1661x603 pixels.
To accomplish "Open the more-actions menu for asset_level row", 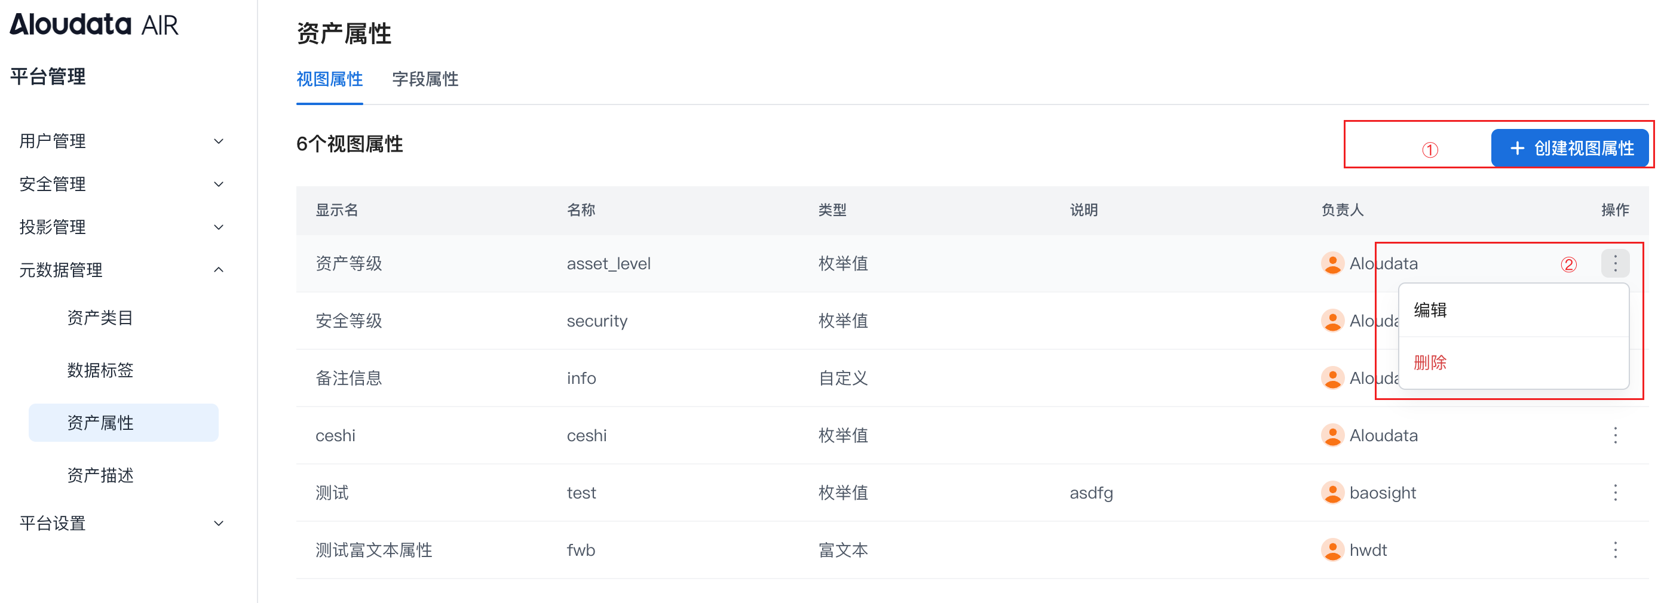I will pos(1614,263).
